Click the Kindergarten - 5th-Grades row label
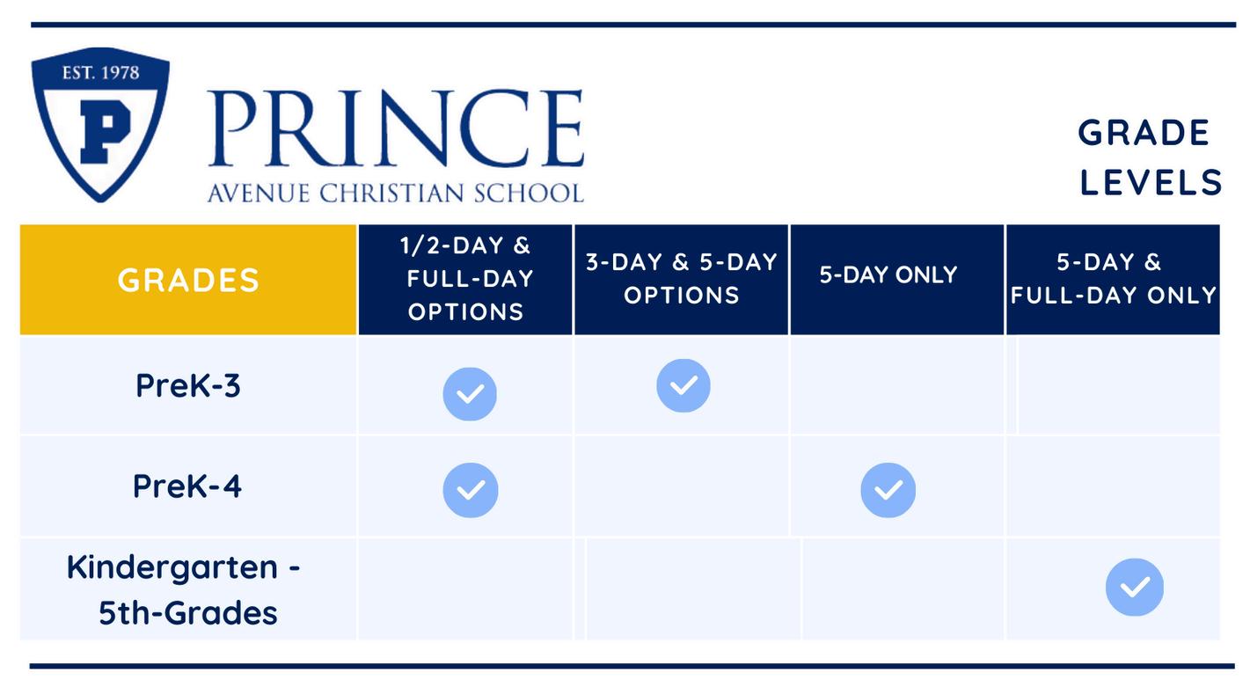Image resolution: width=1250 pixels, height=687 pixels. 185,589
